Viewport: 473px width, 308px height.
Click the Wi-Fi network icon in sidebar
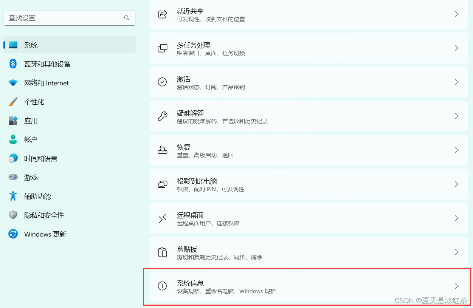[x=13, y=83]
